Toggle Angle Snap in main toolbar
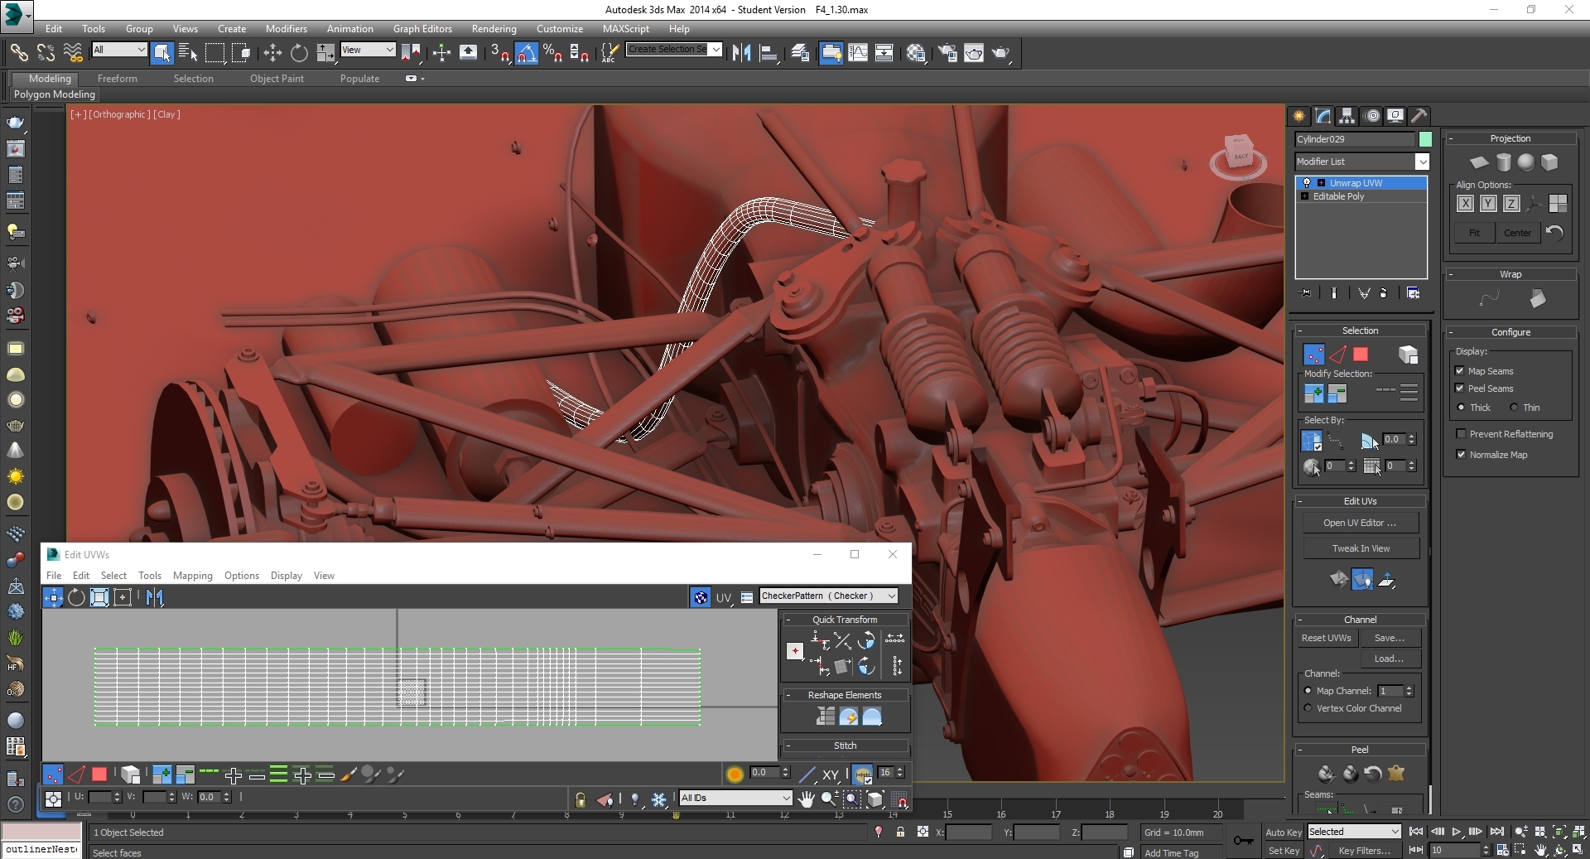The width and height of the screenshot is (1590, 859). pyautogui.click(x=527, y=53)
